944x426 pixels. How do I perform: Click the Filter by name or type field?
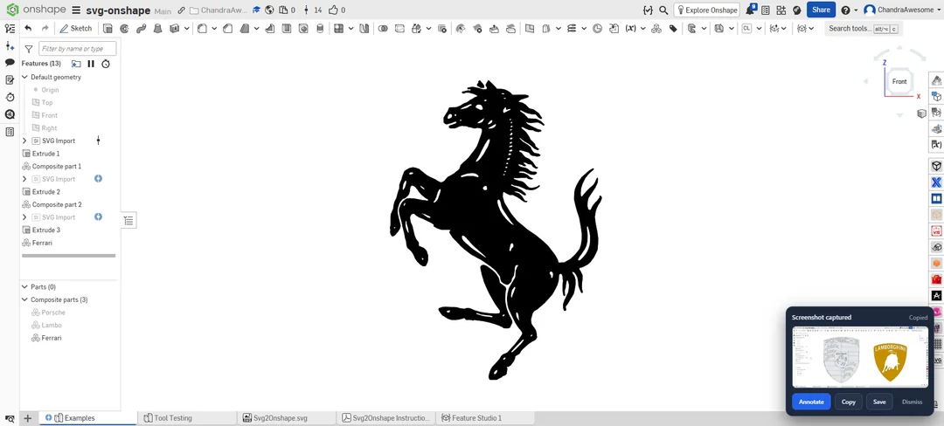[x=77, y=49]
